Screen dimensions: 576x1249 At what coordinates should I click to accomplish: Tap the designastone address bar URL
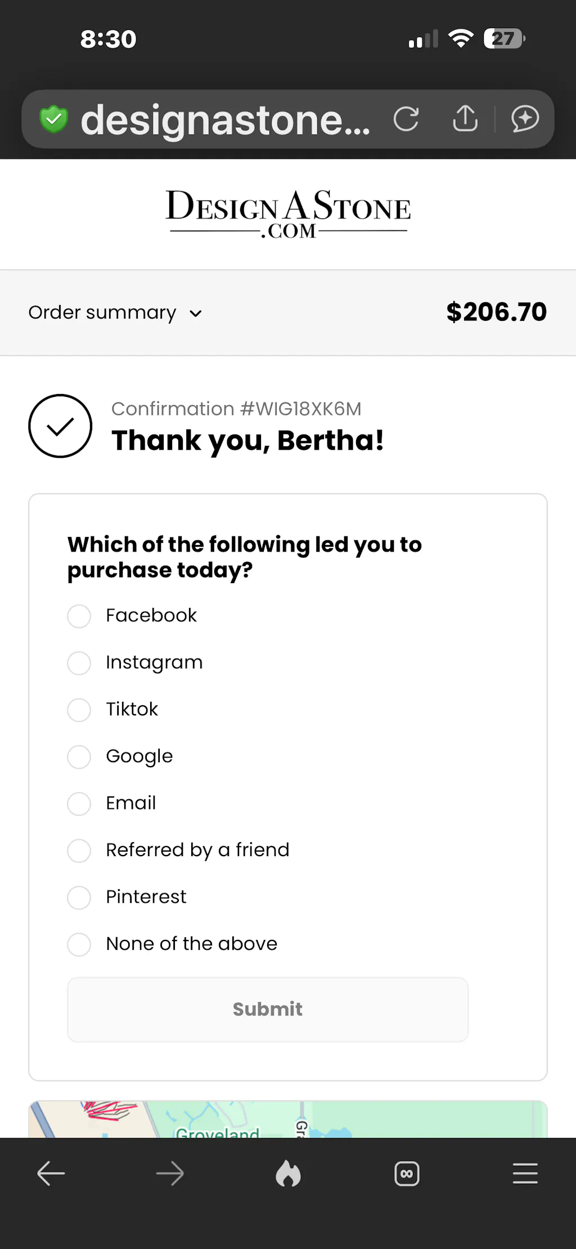pos(225,120)
